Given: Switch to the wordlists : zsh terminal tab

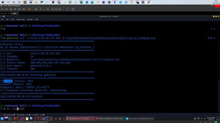Looking at the screenshot, I should (37, 115).
